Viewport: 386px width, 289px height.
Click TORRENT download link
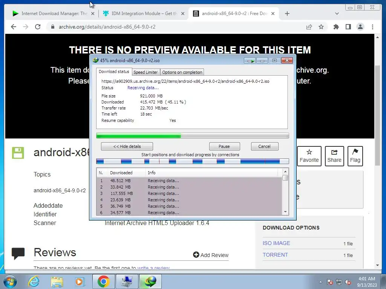pyautogui.click(x=275, y=255)
